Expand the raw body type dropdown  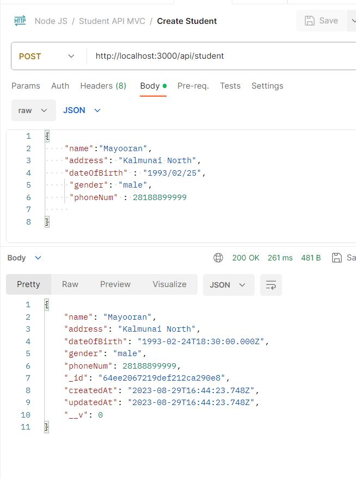(33, 110)
